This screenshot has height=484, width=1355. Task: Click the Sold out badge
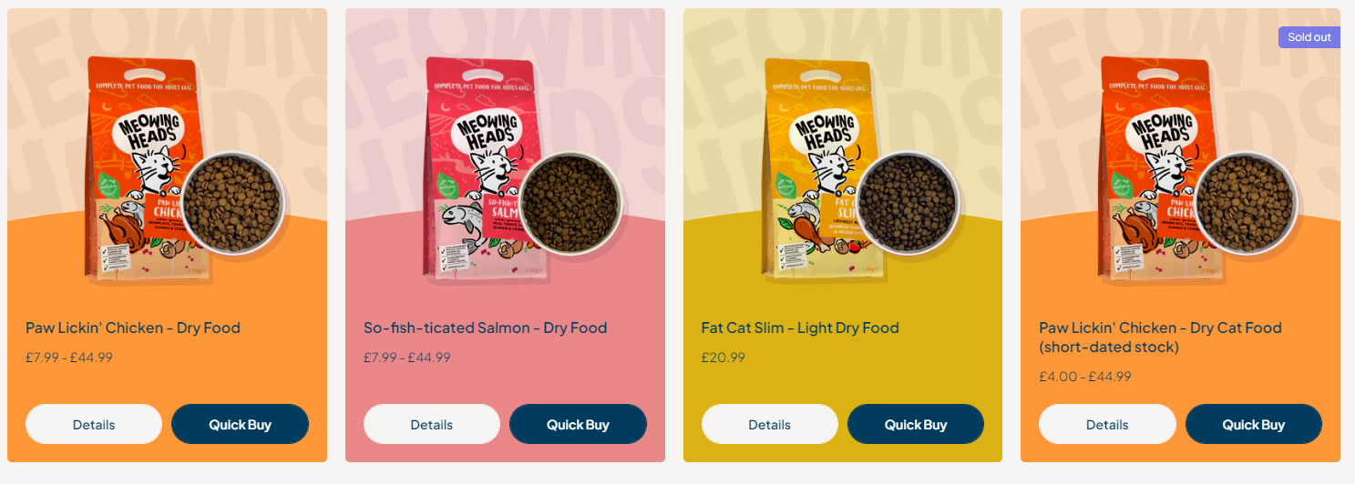[x=1309, y=37]
